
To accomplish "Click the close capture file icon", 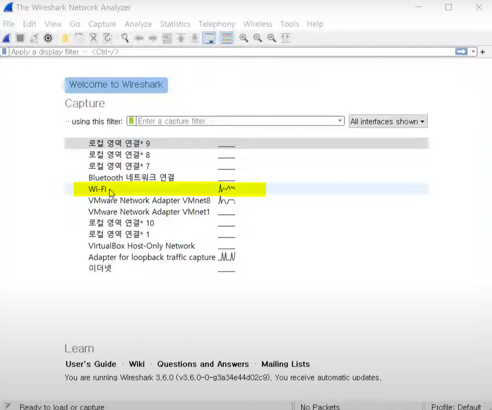I will [94, 38].
